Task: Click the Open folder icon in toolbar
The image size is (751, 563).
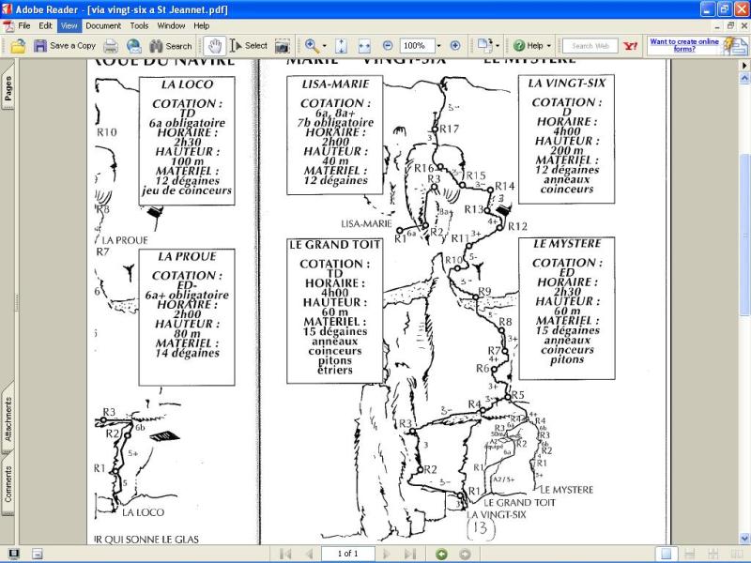Action: (18, 46)
